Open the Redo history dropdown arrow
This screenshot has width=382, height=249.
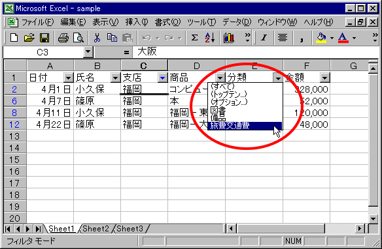coord(180,38)
